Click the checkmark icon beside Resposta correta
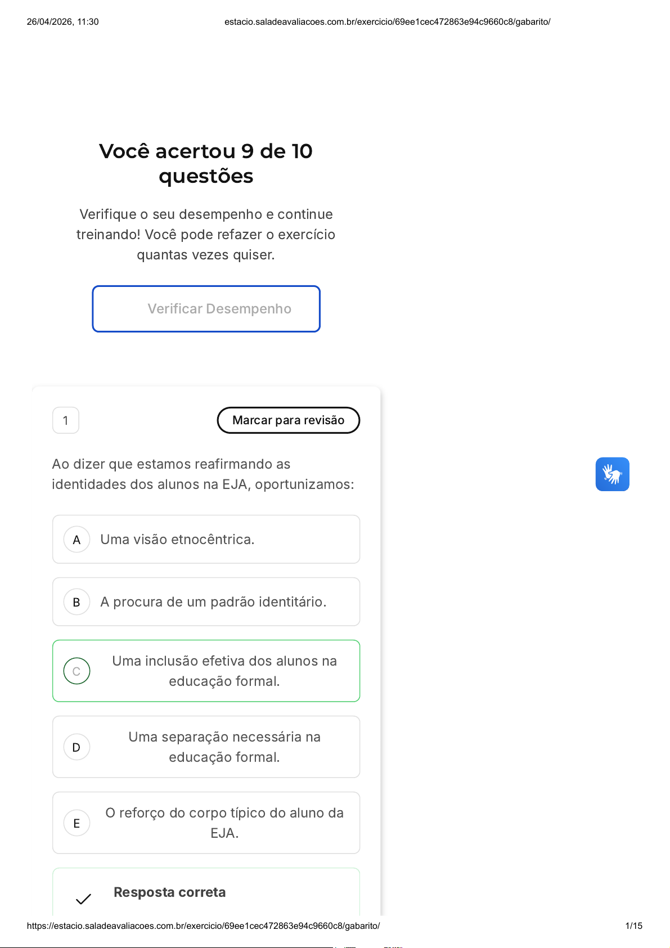The height and width of the screenshot is (948, 670). [83, 898]
